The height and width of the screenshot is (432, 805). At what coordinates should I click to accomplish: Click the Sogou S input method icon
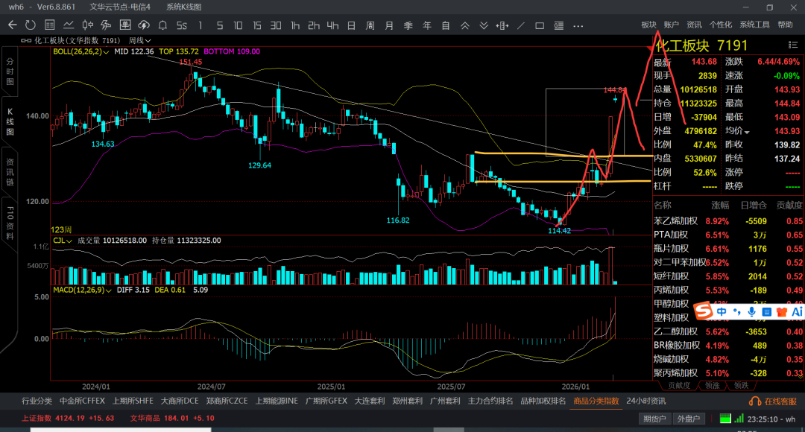[704, 311]
